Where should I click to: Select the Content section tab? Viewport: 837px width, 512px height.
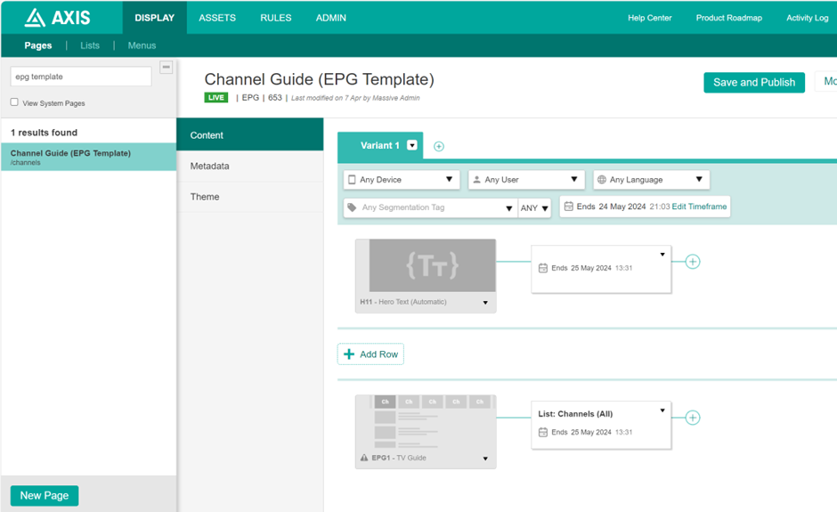tap(250, 135)
